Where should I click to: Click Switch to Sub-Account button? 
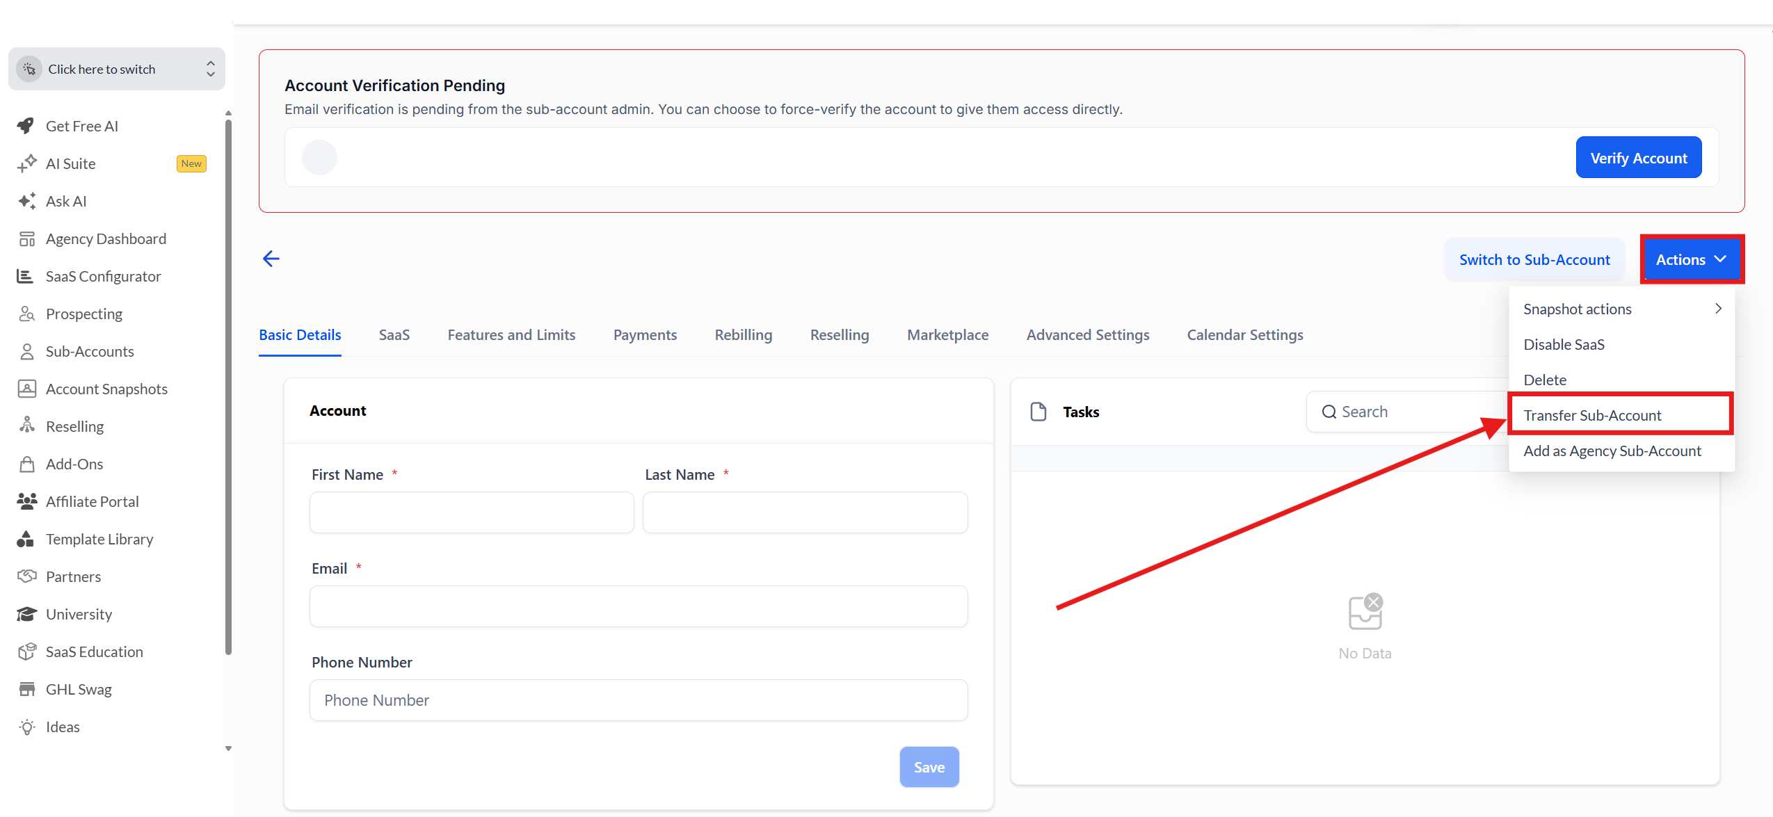(1534, 259)
